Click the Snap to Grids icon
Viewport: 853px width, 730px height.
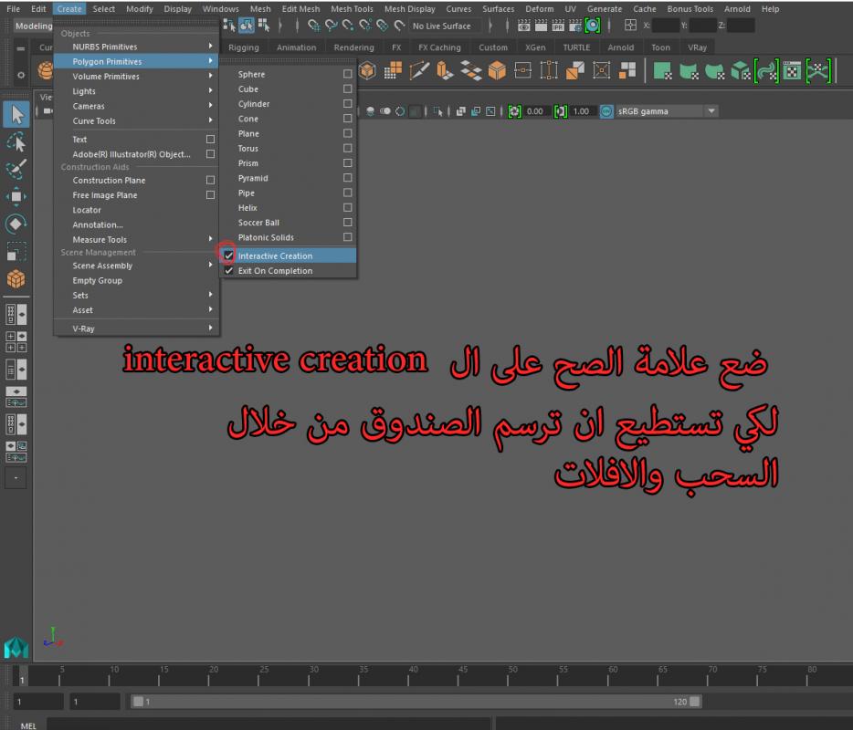pyautogui.click(x=314, y=25)
